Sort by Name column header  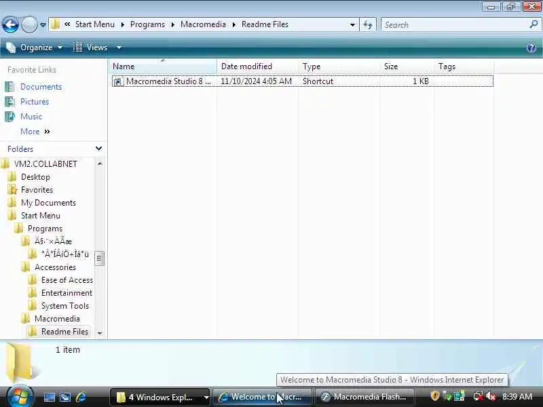(163, 66)
